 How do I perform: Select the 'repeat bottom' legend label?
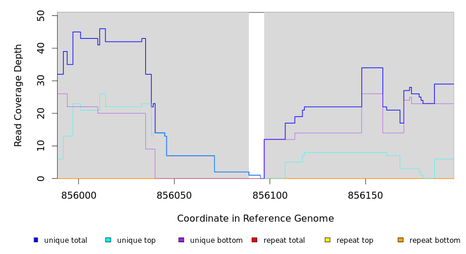[x=435, y=240]
